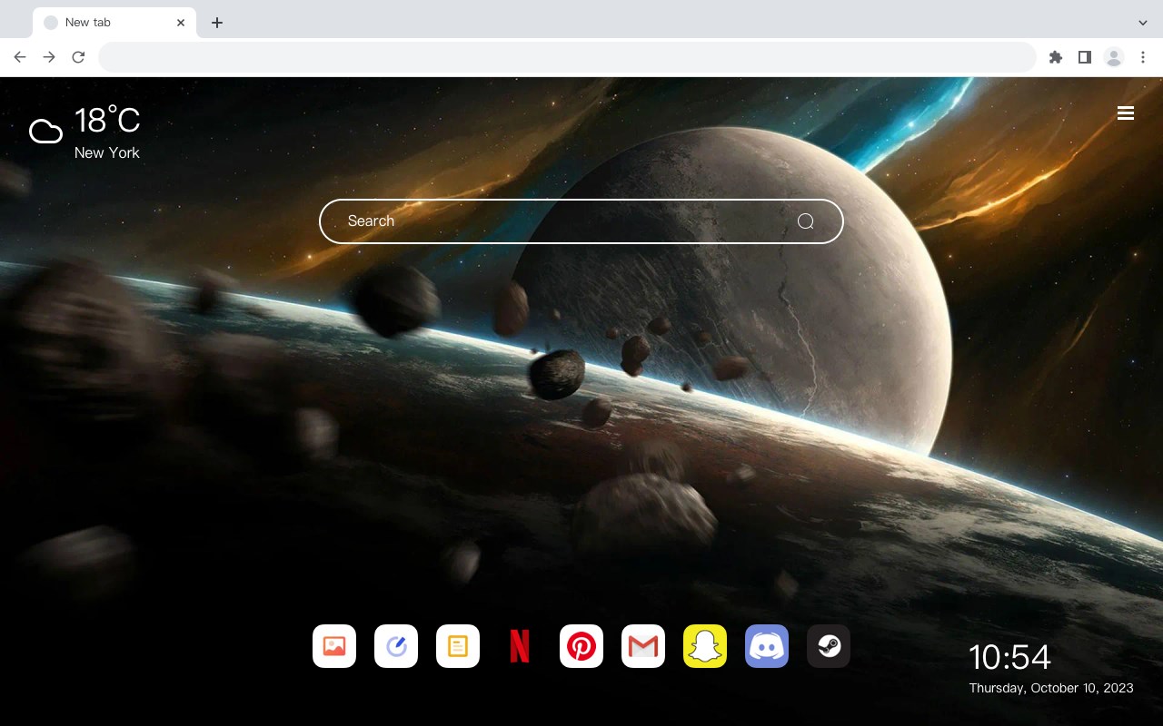The width and height of the screenshot is (1163, 726).
Task: Click into the Search field
Action: [x=581, y=221]
